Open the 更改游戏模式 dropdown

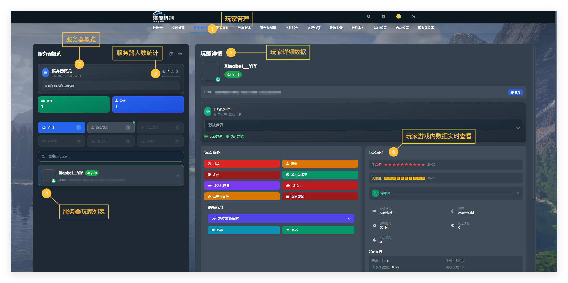(281, 219)
